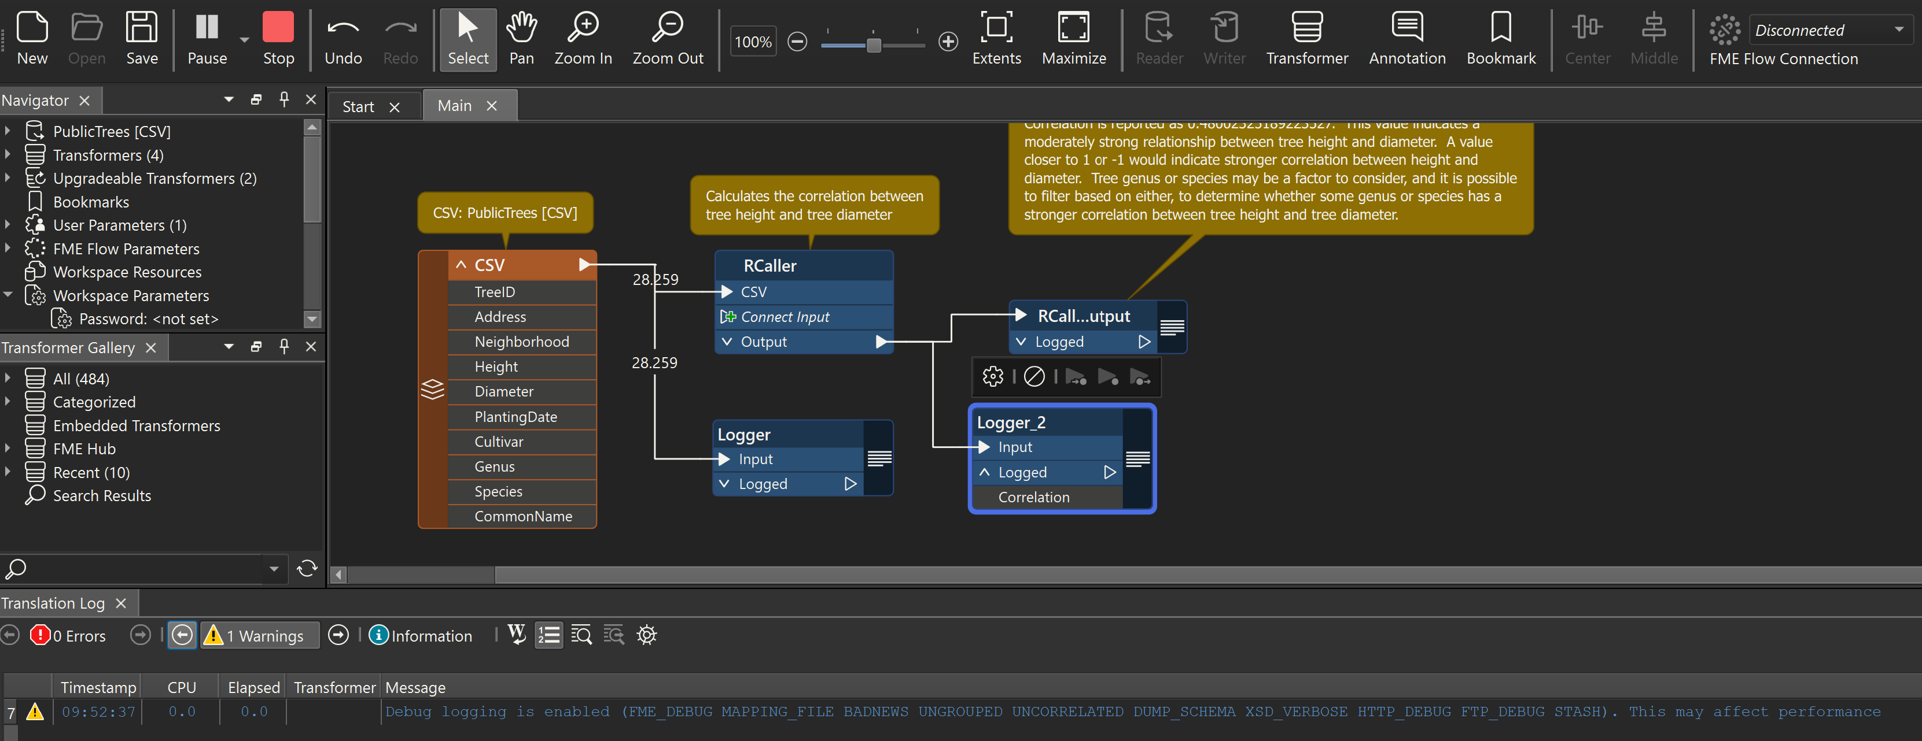Click the zoom minus button
Viewport: 1922px width, 741px height.
tap(797, 42)
